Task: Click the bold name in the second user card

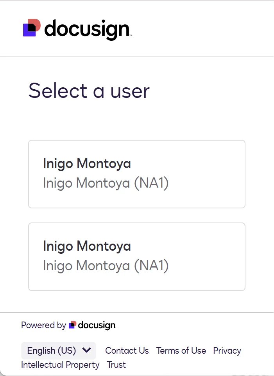Action: tap(87, 246)
